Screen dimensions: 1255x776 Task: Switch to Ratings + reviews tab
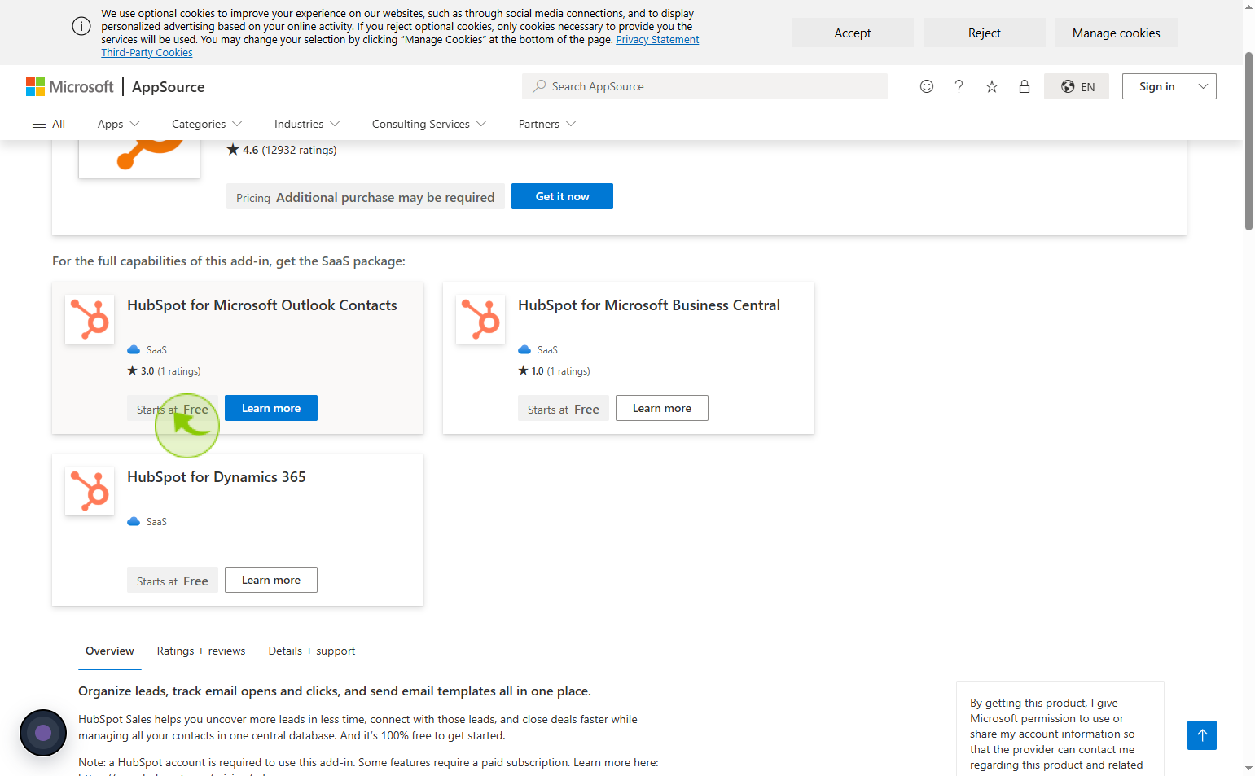pyautogui.click(x=201, y=651)
